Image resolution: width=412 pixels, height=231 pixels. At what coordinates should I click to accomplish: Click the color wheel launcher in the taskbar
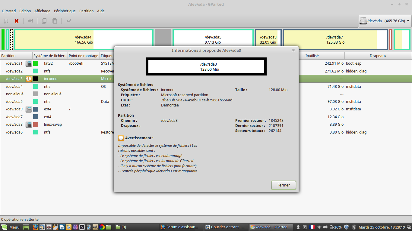tap(102, 227)
